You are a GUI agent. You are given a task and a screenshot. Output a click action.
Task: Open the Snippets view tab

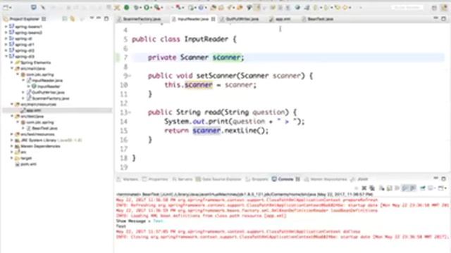(x=257, y=179)
